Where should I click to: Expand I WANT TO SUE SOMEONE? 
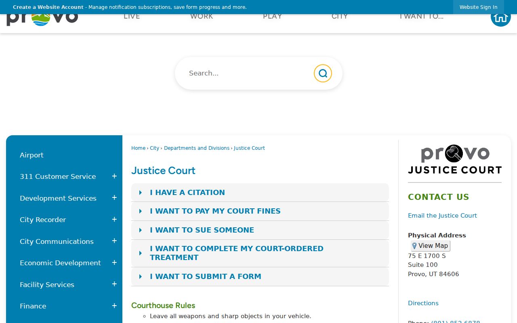[x=260, y=230]
